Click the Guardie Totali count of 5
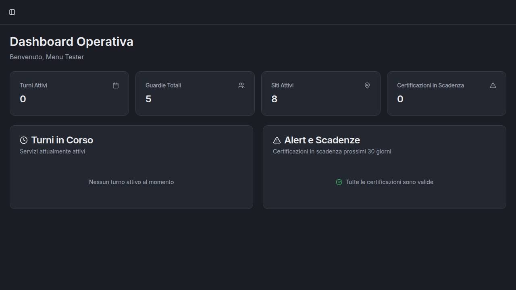This screenshot has height=290, width=516. (x=148, y=99)
